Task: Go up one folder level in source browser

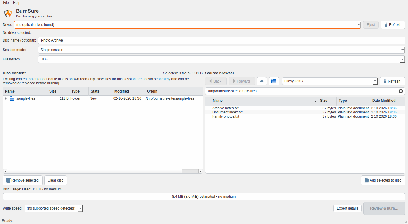Action: [262, 81]
